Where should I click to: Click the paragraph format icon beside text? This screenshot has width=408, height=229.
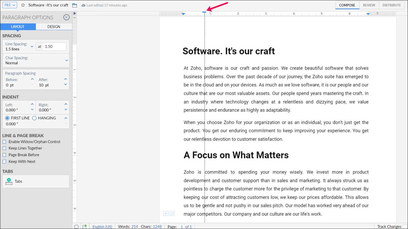click(172, 213)
